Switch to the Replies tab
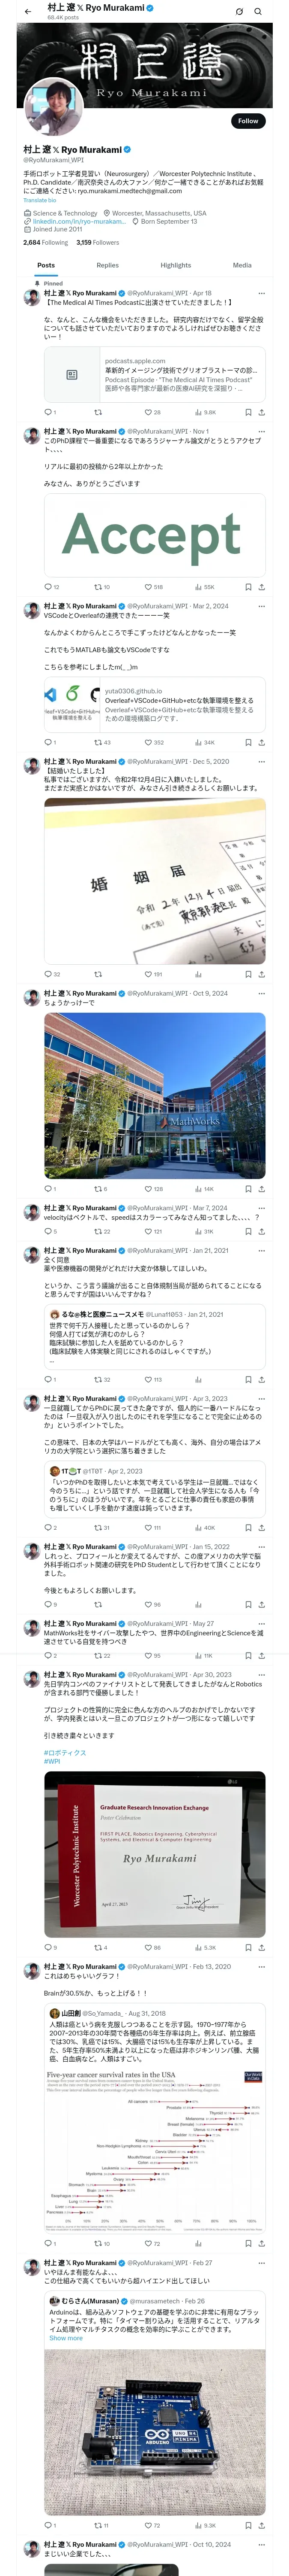The image size is (289, 2576). pos(107,265)
